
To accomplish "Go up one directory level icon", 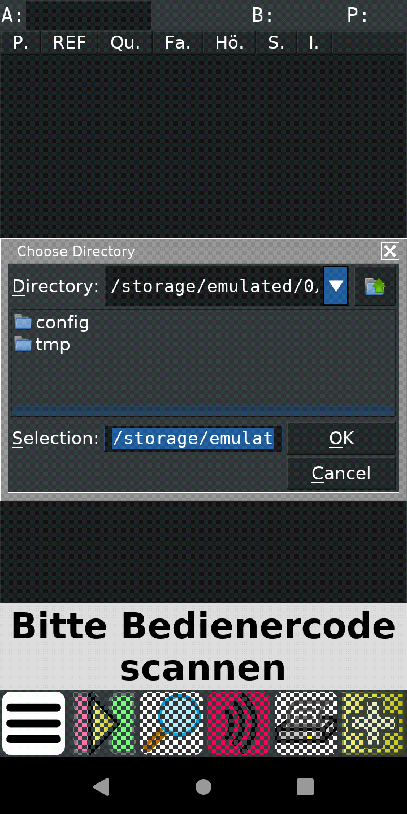I will [375, 286].
